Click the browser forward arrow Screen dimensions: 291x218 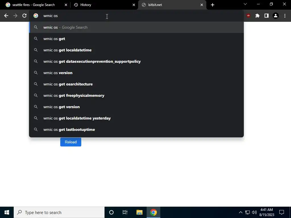15,16
